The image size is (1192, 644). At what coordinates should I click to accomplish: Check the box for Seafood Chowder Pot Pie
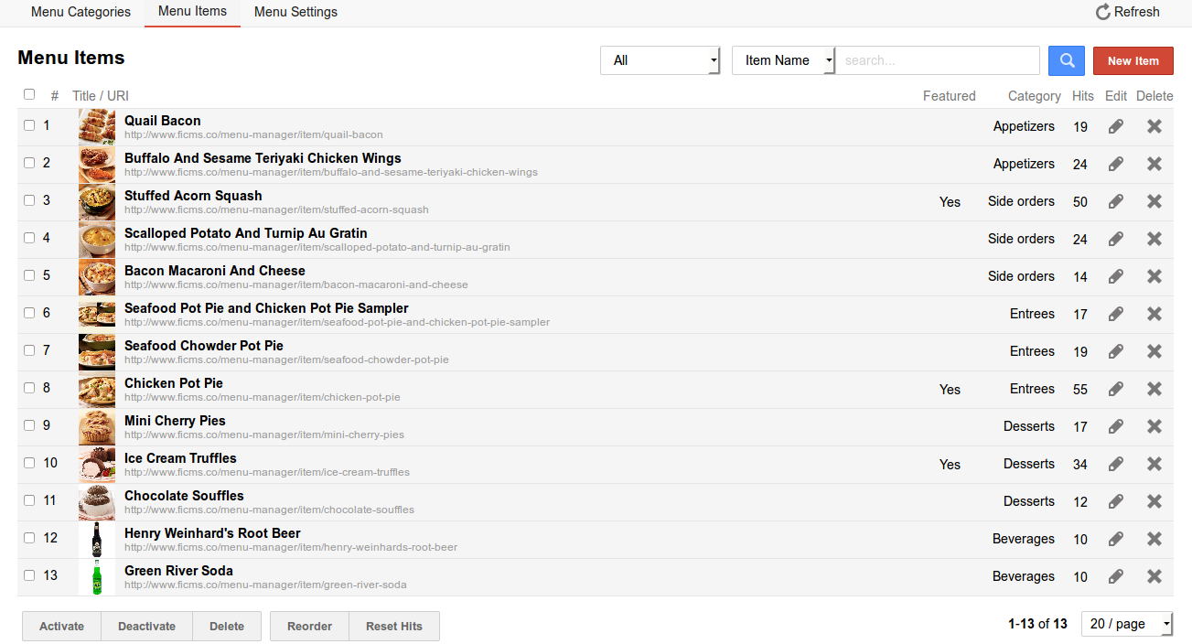point(29,350)
